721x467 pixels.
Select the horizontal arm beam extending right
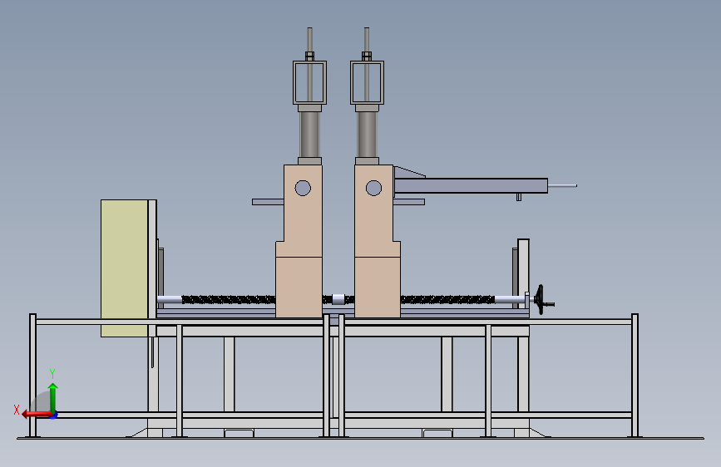(471, 185)
